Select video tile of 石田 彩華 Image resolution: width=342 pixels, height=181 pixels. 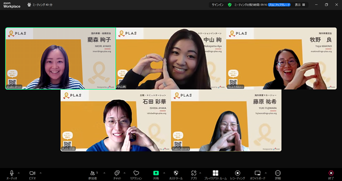pos(116,120)
